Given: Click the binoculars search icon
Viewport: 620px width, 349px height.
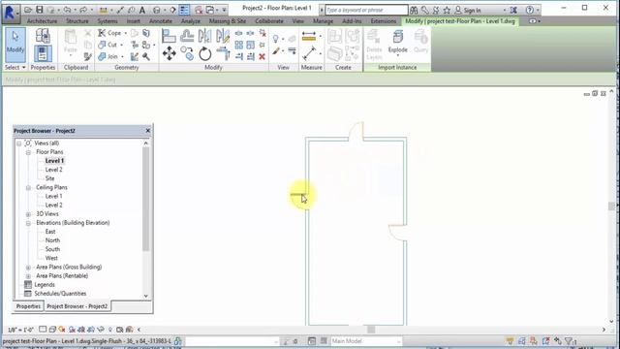Looking at the screenshot, I should 414,10.
